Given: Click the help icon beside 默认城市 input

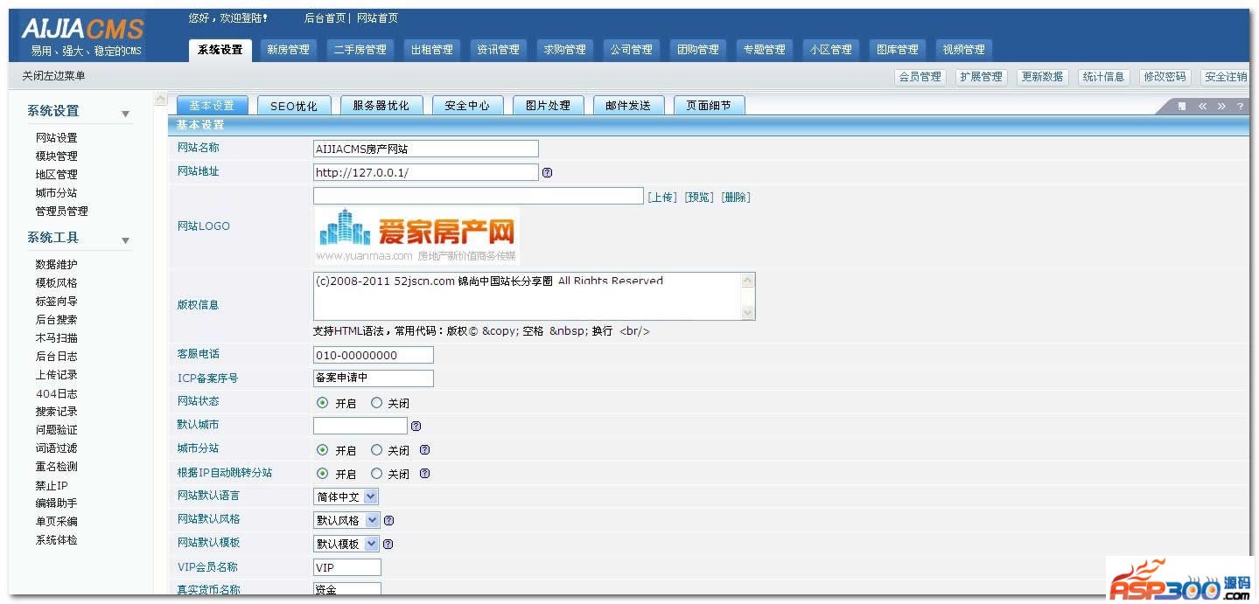Looking at the screenshot, I should pyautogui.click(x=416, y=427).
